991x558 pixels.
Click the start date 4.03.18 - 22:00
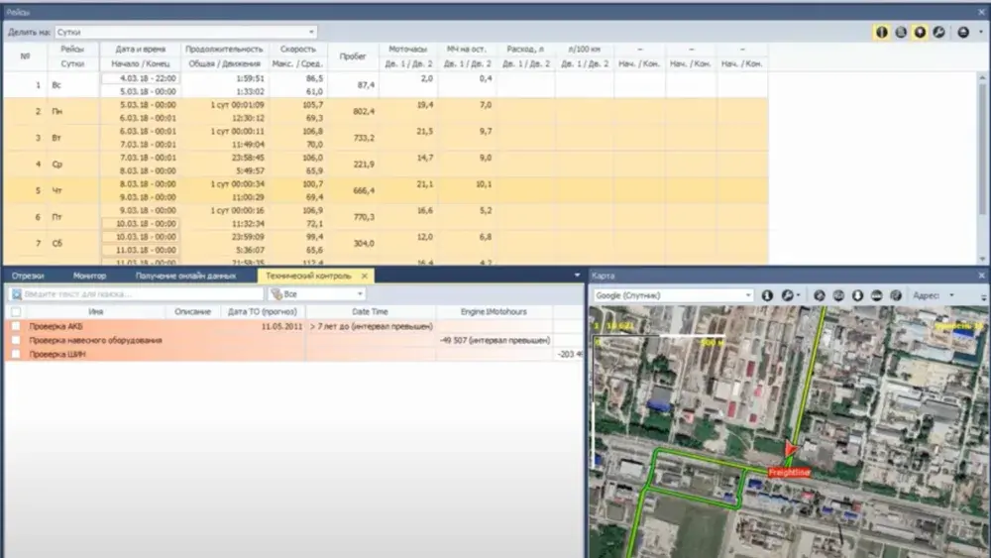141,78
